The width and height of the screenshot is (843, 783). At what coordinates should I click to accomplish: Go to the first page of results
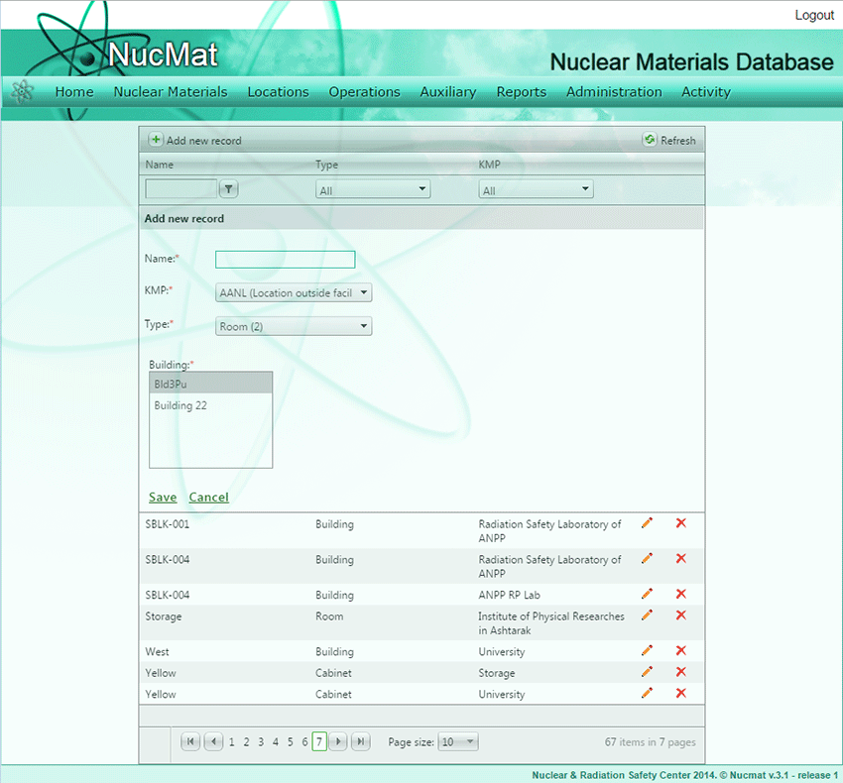click(x=190, y=741)
